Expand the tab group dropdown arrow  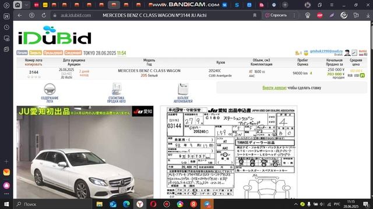(26, 5)
